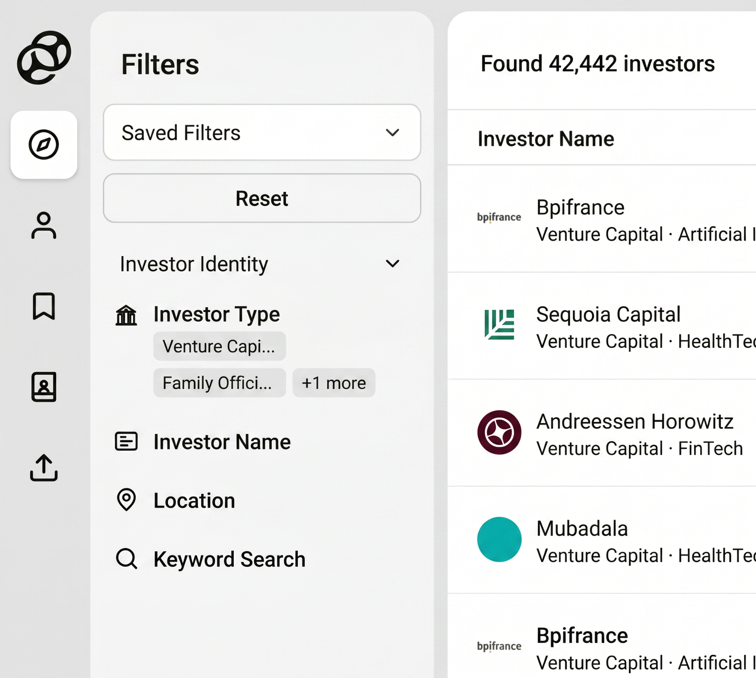Open the bookmark saved icon in sidebar
The image size is (756, 678).
44,306
